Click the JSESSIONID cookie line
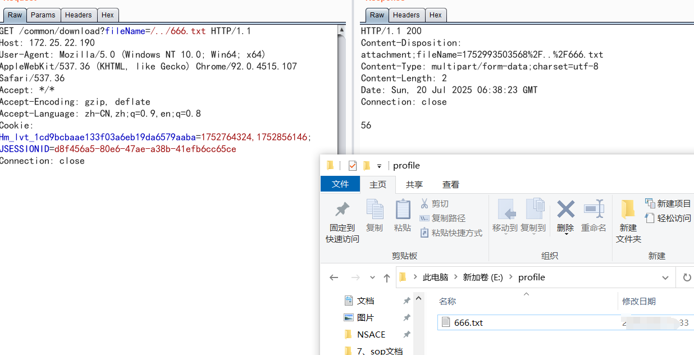The width and height of the screenshot is (694, 355). pos(118,149)
